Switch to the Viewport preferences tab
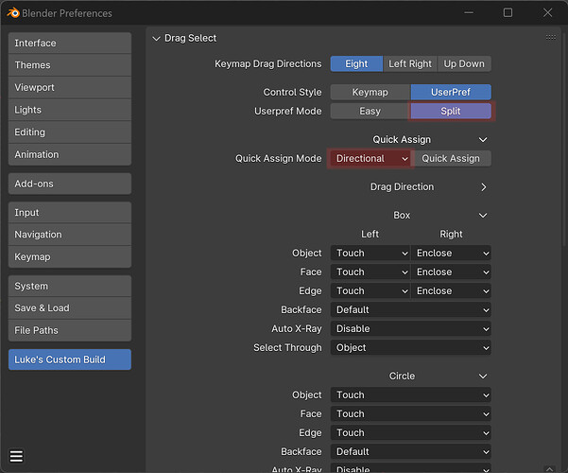 pyautogui.click(x=70, y=87)
